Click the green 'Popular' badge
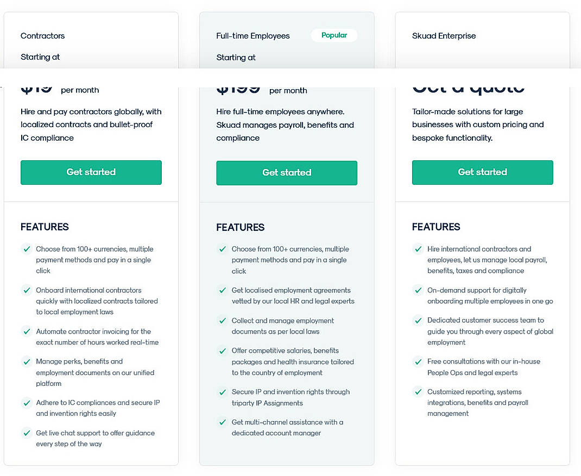Screen dimensions: 581x476 coord(334,35)
